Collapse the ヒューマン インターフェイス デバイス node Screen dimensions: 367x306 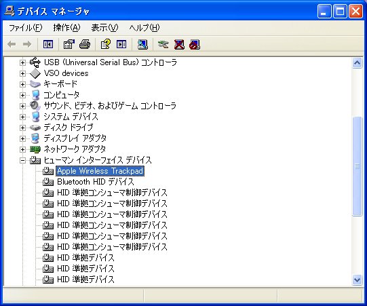click(22, 160)
